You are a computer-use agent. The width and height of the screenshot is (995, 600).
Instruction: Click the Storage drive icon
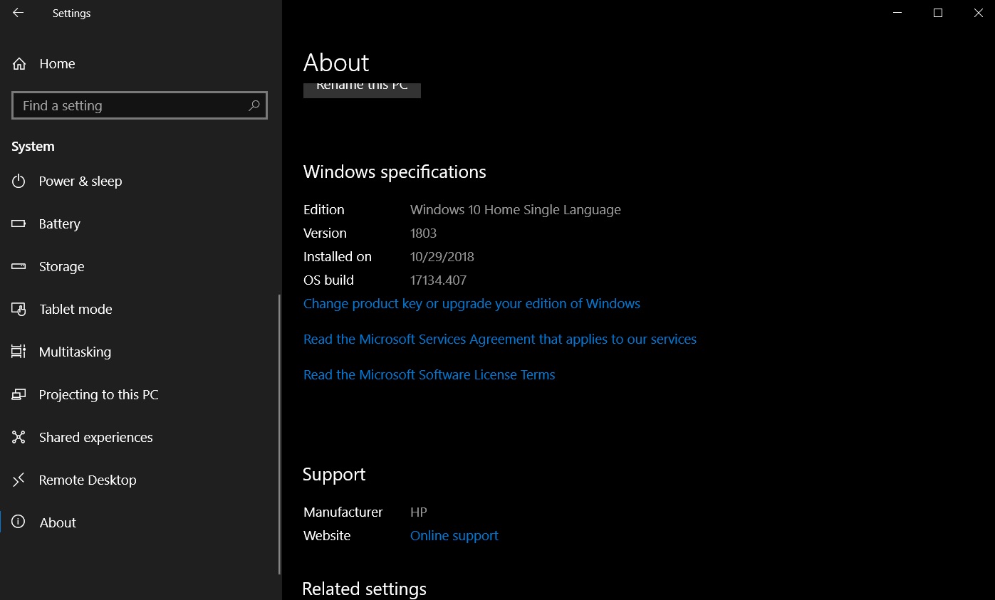(x=19, y=266)
